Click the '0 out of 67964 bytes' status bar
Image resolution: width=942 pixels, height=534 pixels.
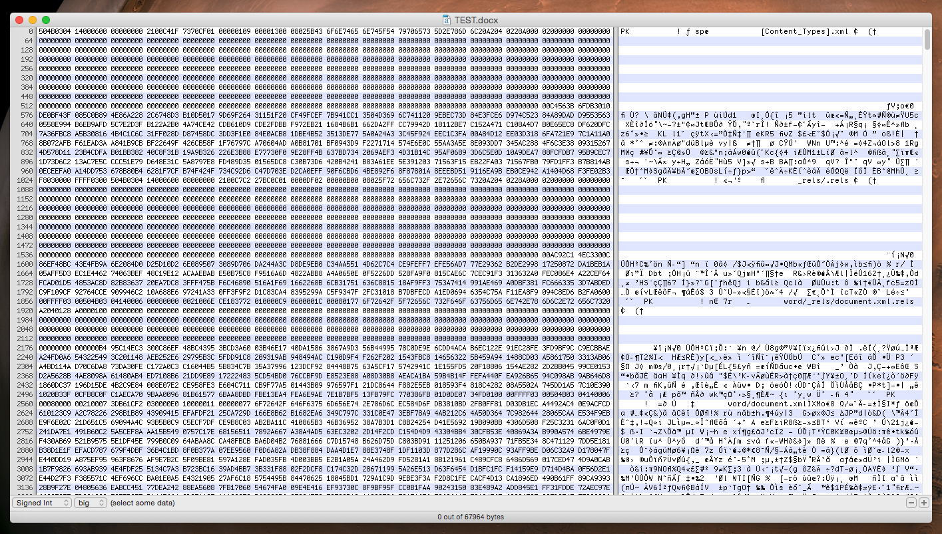click(471, 517)
